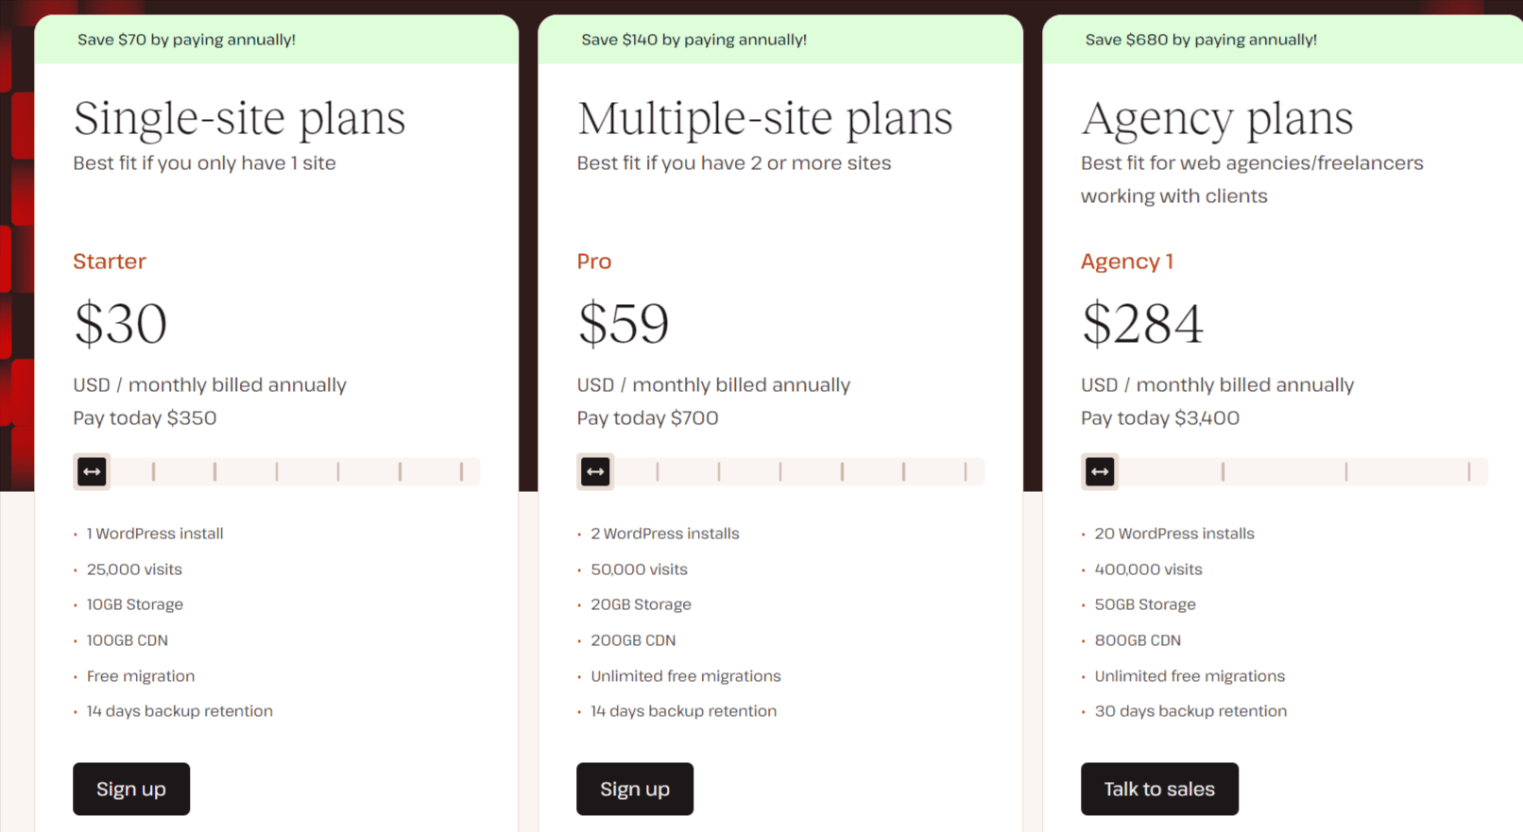The height and width of the screenshot is (832, 1523).
Task: Click middle tick mark on Agency slider
Action: click(1345, 471)
